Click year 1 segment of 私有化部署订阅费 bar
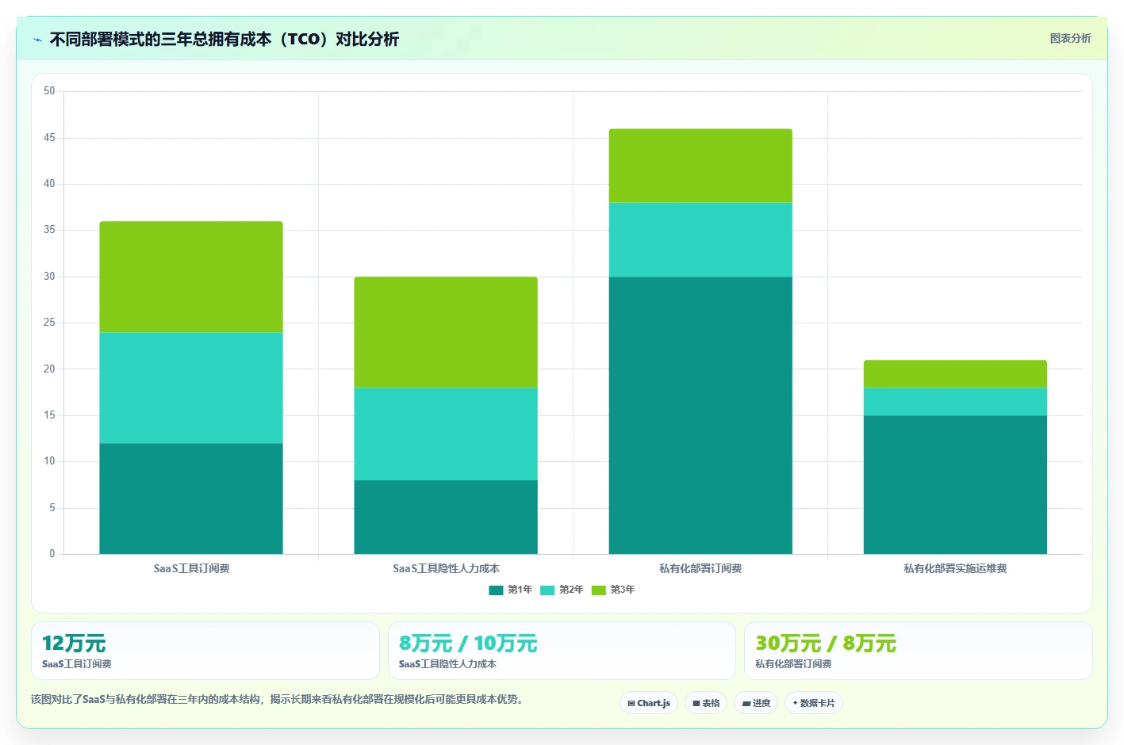This screenshot has width=1124, height=745. (x=700, y=415)
